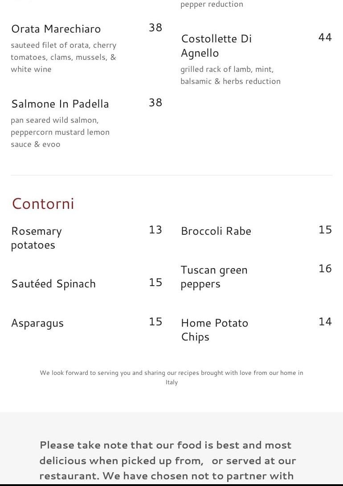
Task: Click the Orata Marechiaro dish title
Action: click(56, 29)
